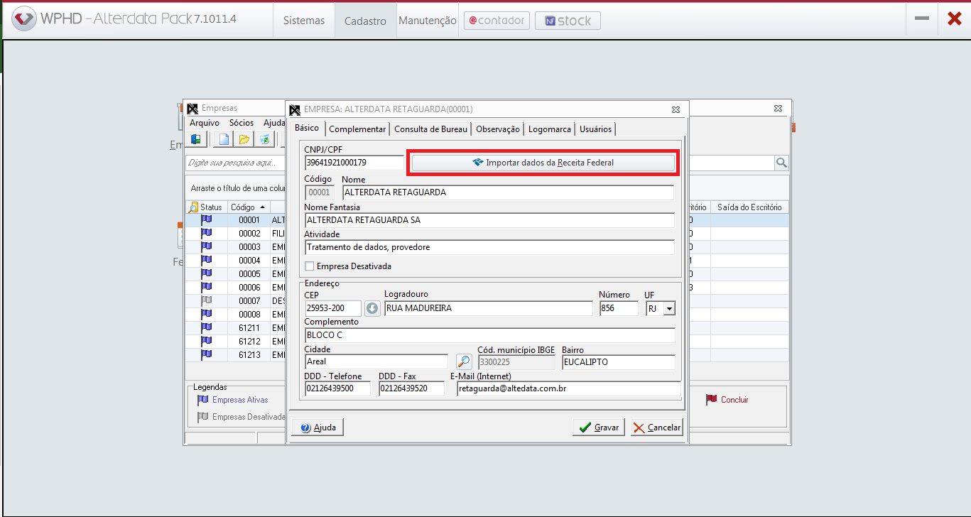
Task: Open the Sócios menu in Empresas window
Action: coord(242,123)
